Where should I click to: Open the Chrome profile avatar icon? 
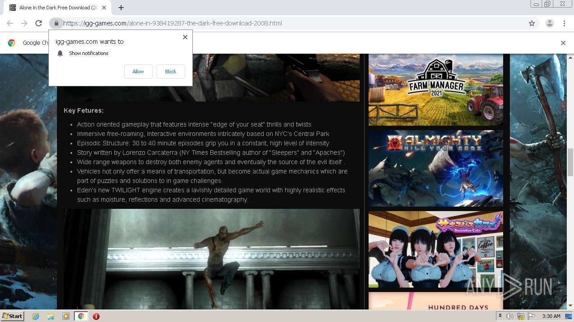click(549, 23)
